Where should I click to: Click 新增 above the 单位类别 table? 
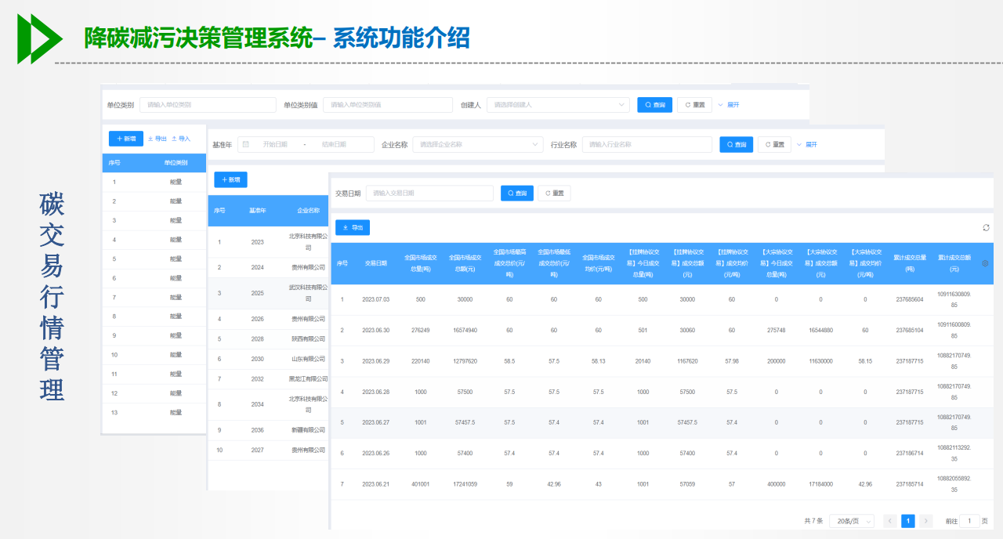click(x=125, y=139)
